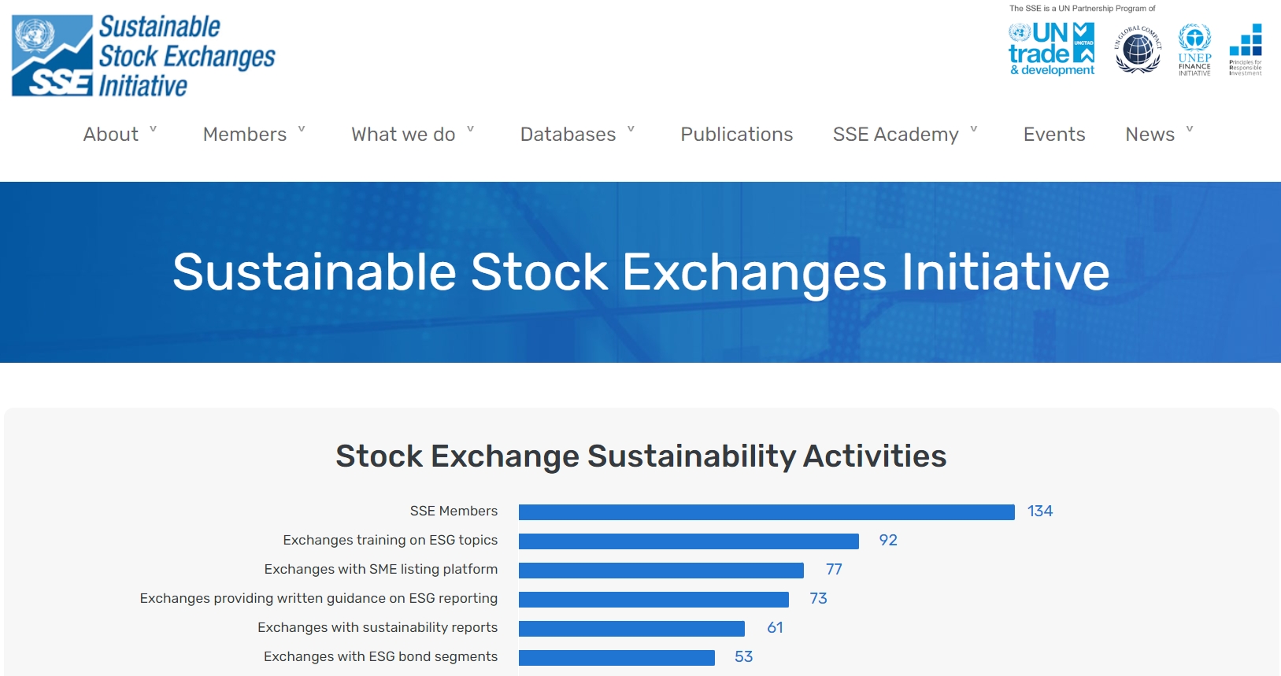This screenshot has width=1281, height=676.
Task: Select the 'Exchanges training on ESG topics' label
Action: tap(391, 540)
